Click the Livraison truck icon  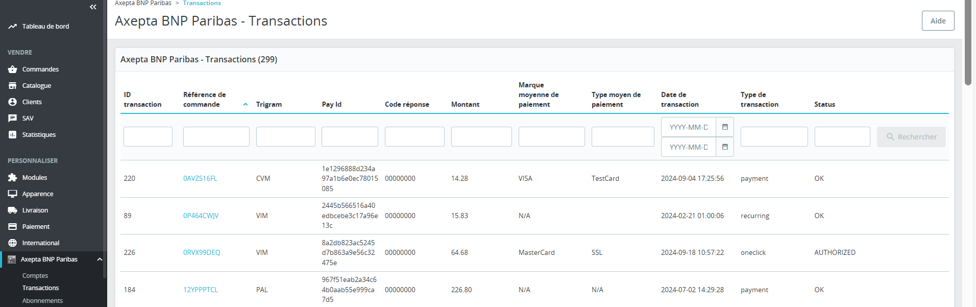point(12,210)
